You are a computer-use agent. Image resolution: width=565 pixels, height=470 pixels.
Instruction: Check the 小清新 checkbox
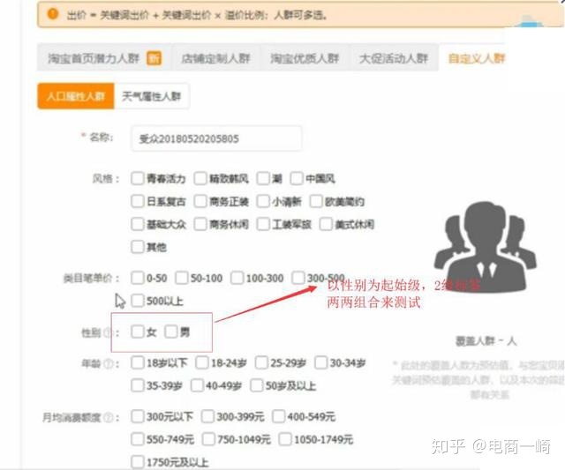click(x=263, y=201)
